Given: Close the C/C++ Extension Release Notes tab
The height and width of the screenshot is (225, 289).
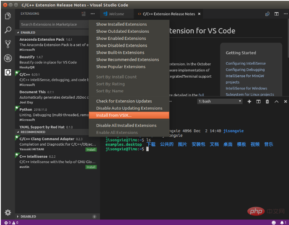Looking at the screenshot, I should point(199,14).
